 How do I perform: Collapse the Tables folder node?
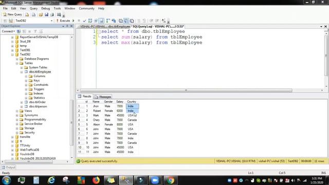tap(17, 63)
